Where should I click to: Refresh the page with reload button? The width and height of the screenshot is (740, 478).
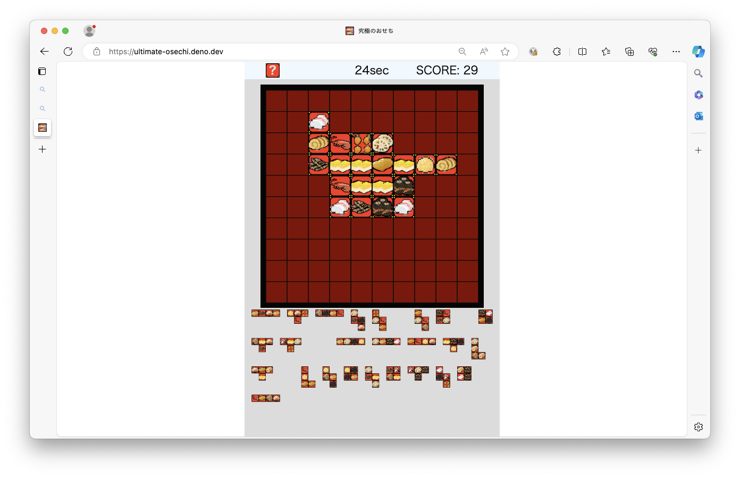tap(68, 52)
